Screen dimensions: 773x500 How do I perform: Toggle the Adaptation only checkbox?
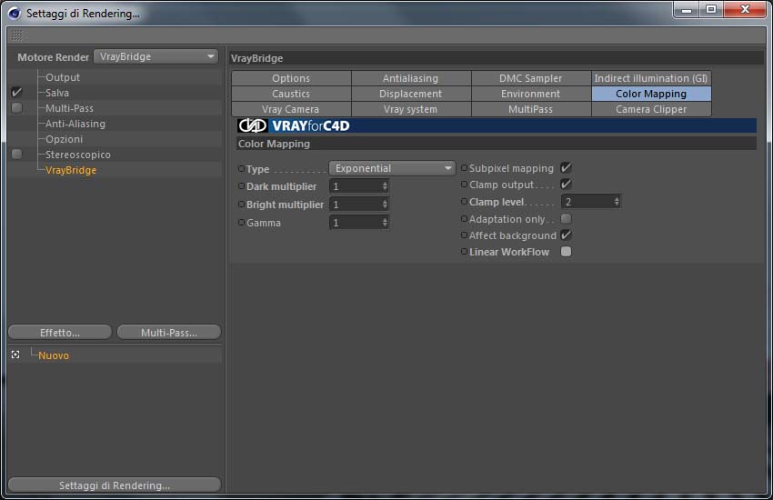(566, 218)
